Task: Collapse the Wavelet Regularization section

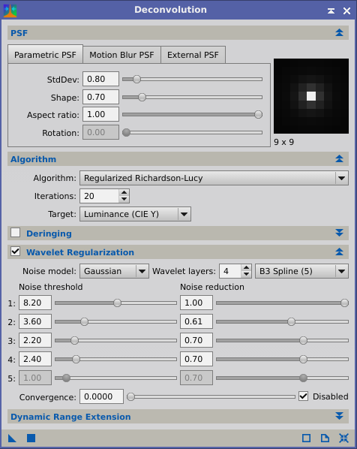Action: [x=339, y=252]
